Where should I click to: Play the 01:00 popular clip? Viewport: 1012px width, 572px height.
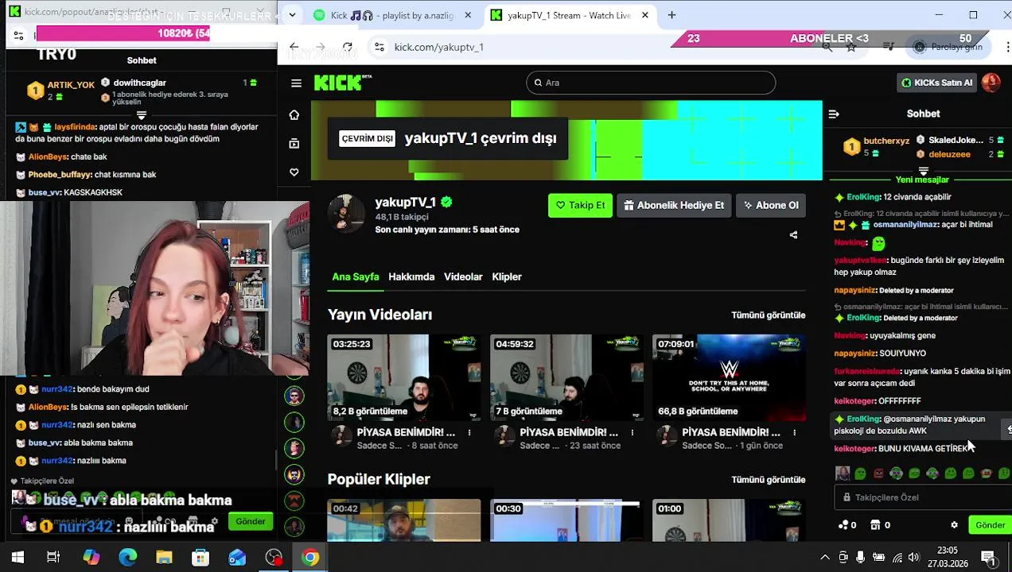[x=729, y=520]
